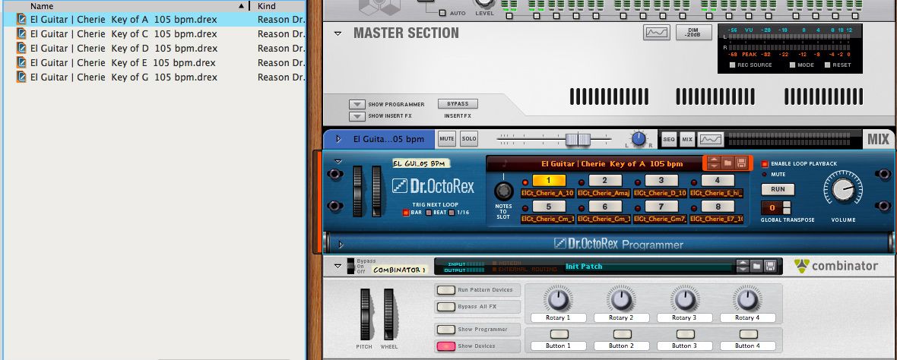Click the VU meter Reset button
897x360 pixels.
(827, 65)
